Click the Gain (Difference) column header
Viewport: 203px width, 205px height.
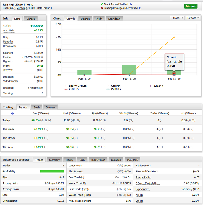click(x=41, y=113)
